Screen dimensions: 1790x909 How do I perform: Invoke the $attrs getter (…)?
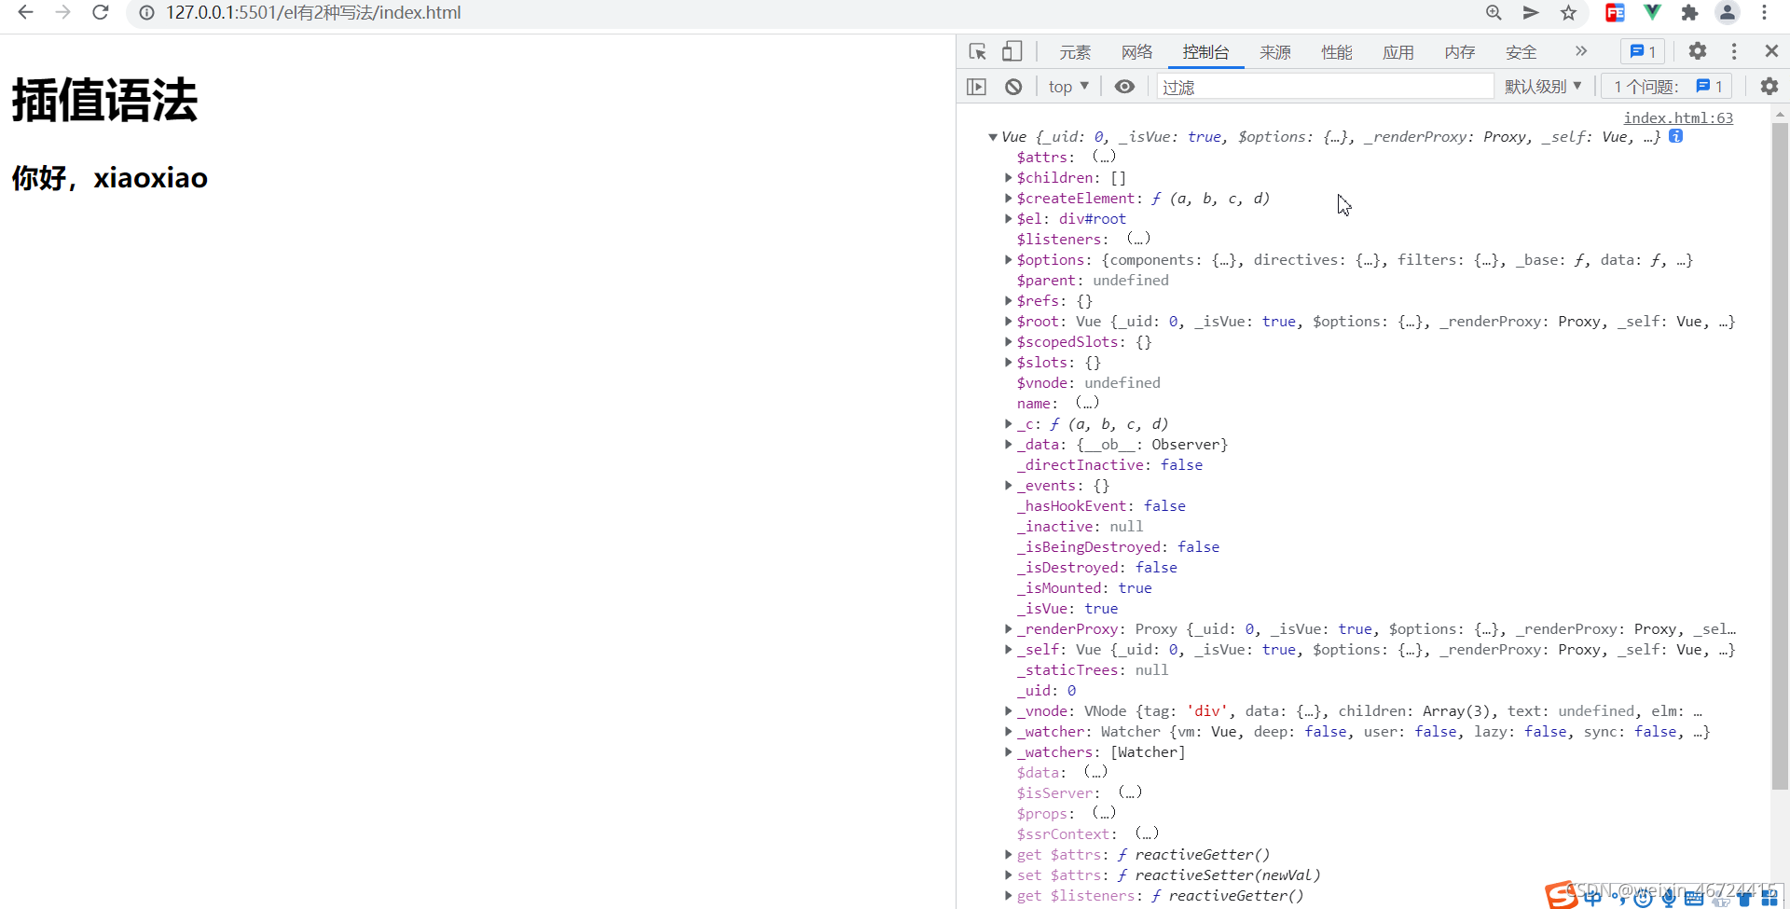coord(1104,157)
